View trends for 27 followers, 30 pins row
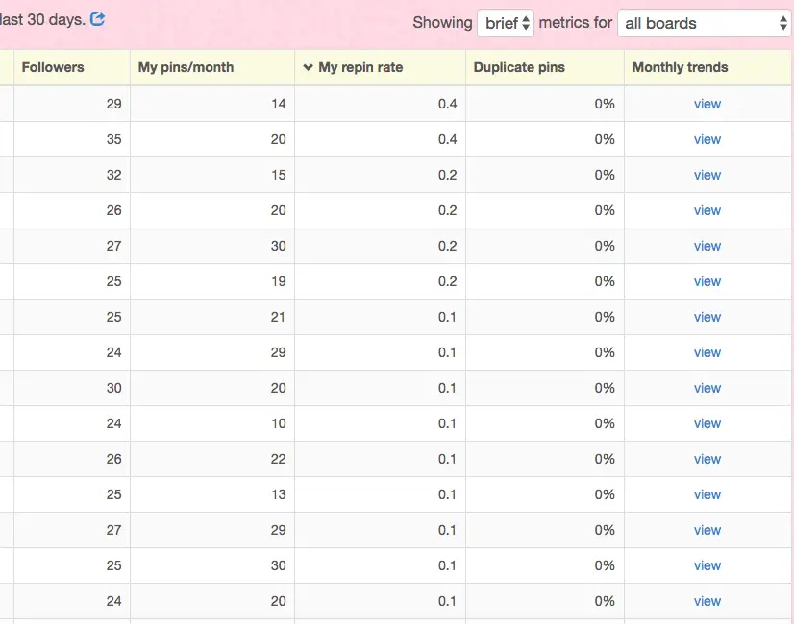 pyautogui.click(x=707, y=246)
